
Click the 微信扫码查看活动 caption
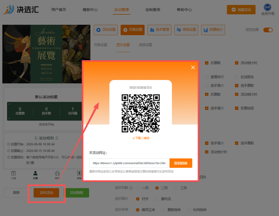pos(141,88)
